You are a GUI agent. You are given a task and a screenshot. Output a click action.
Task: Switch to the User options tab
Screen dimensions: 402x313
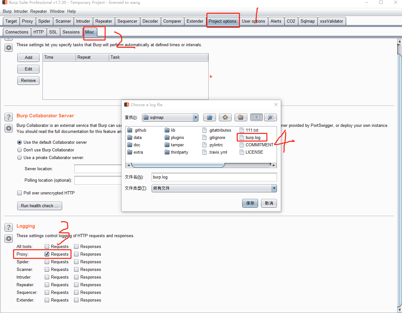coord(253,21)
